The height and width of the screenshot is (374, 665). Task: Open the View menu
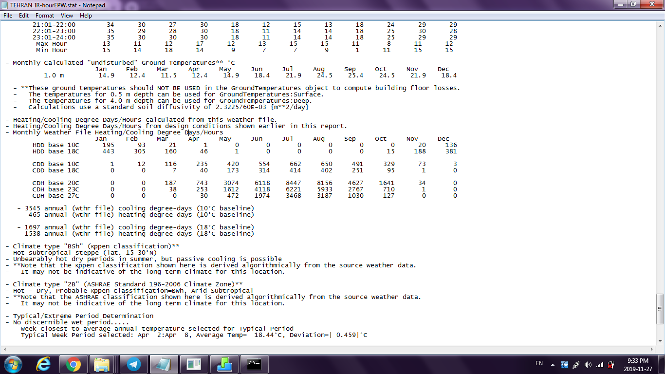pyautogui.click(x=67, y=16)
